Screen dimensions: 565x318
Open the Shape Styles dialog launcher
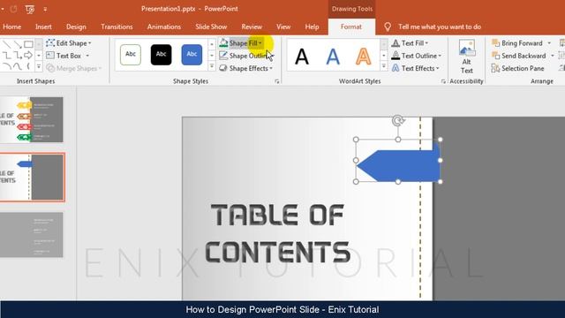tap(276, 81)
